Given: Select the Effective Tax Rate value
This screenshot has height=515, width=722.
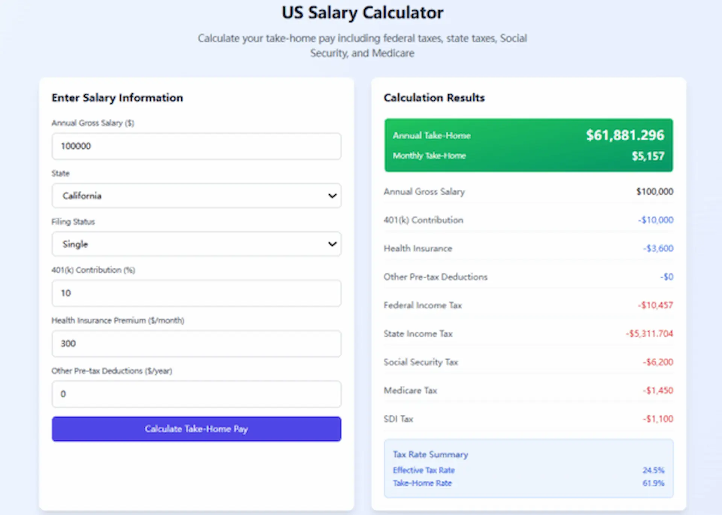Looking at the screenshot, I should tap(653, 470).
